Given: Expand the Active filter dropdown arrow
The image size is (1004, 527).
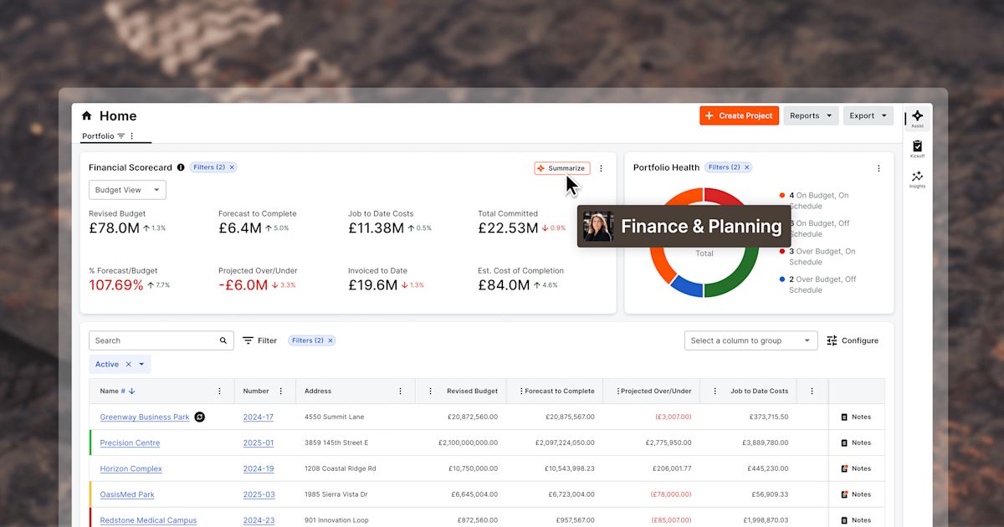Looking at the screenshot, I should click(x=141, y=364).
